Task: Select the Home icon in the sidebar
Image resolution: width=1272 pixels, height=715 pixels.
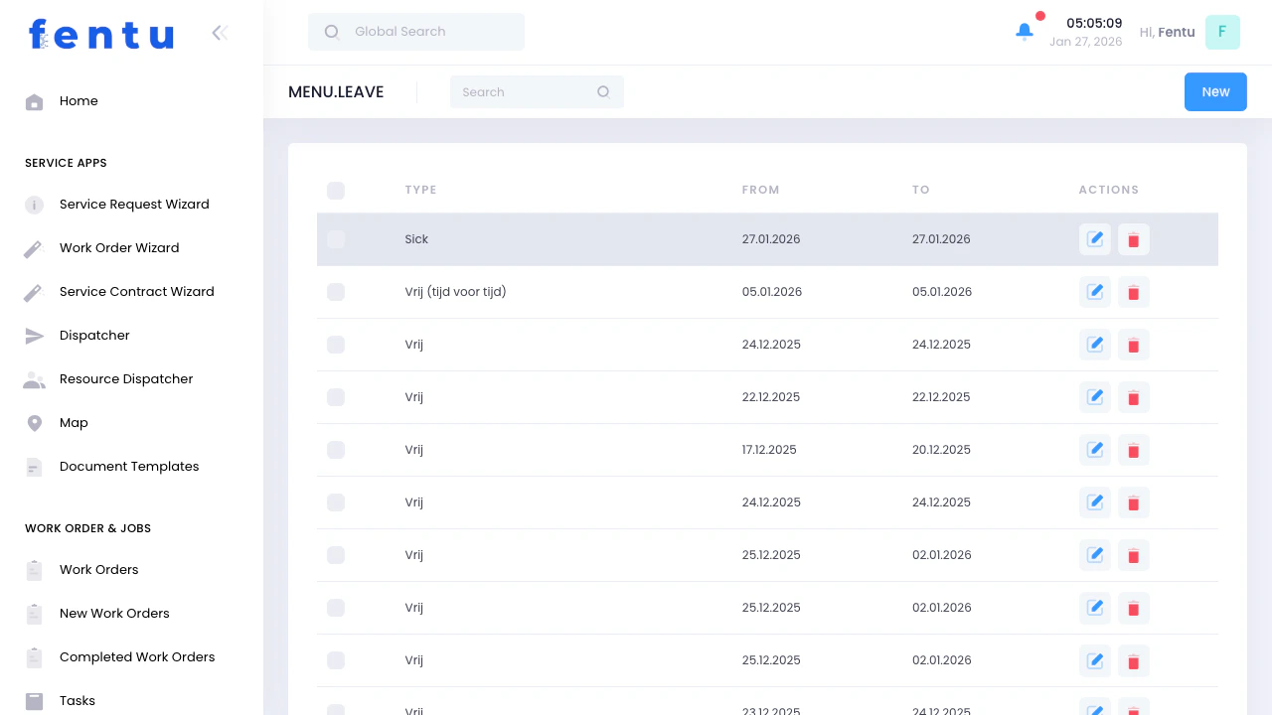Action: coord(34,100)
